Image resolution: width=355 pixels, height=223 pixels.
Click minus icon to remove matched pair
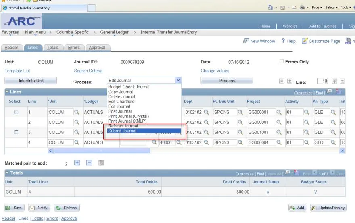point(89,163)
